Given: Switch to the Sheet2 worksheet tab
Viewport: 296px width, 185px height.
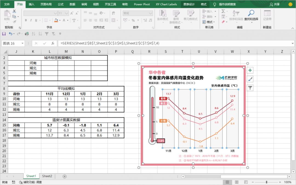Looking at the screenshot, I should (47, 176).
